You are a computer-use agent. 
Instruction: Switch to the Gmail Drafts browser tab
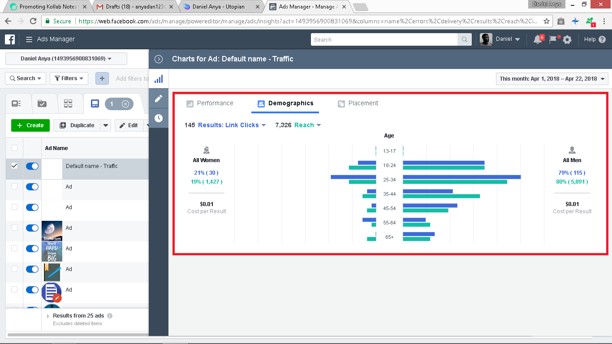coord(134,7)
